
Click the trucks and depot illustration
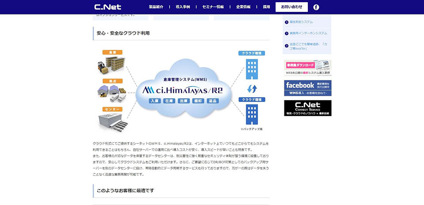tap(112, 93)
